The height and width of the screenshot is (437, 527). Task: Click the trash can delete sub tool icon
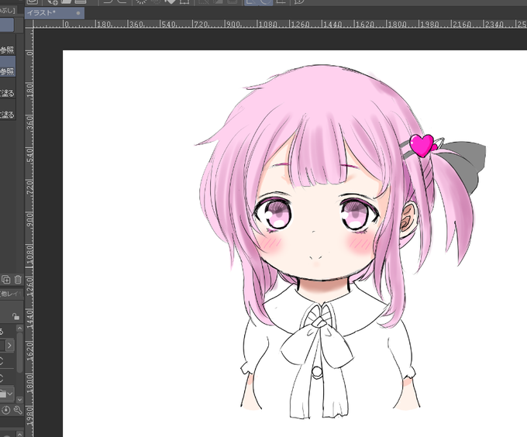pos(18,279)
